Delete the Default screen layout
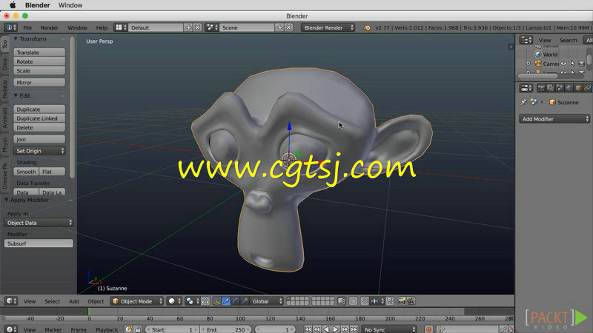The image size is (593, 333). point(197,27)
